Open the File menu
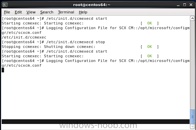 click(x=7, y=12)
